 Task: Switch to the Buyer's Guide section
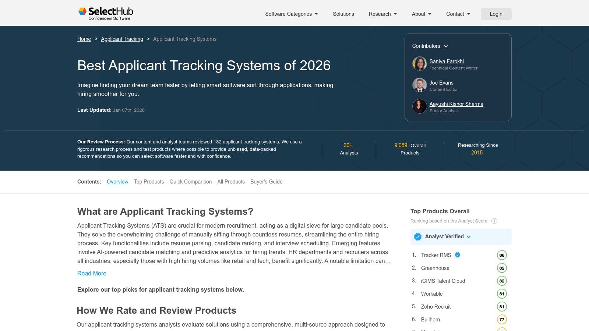tap(266, 181)
